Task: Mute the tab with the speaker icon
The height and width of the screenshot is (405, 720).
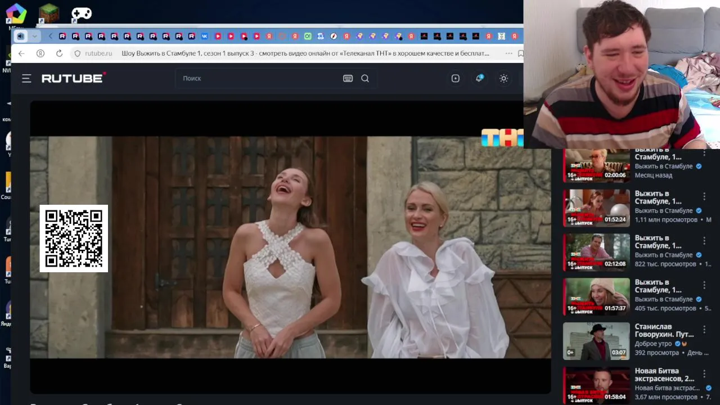Action: tap(21, 36)
